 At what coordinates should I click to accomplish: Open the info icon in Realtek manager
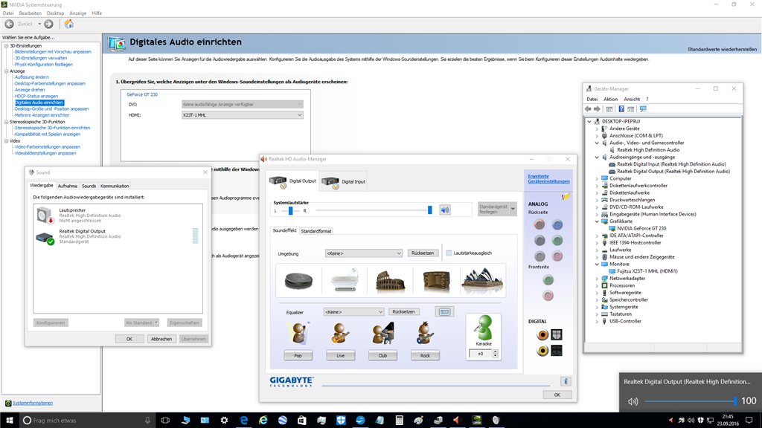(x=566, y=381)
